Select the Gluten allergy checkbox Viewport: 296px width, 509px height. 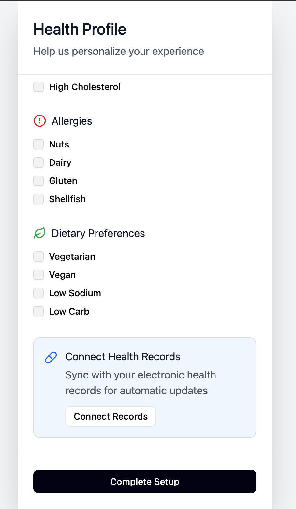tap(38, 181)
